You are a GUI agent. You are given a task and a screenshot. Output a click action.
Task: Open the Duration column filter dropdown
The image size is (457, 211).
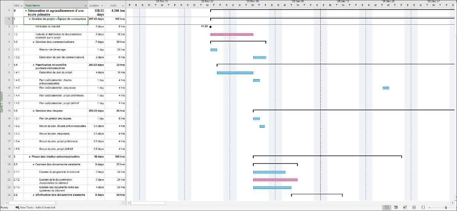pos(102,6)
